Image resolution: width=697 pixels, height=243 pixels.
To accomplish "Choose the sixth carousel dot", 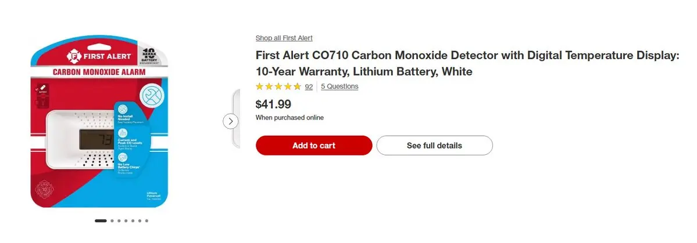I will [140, 221].
